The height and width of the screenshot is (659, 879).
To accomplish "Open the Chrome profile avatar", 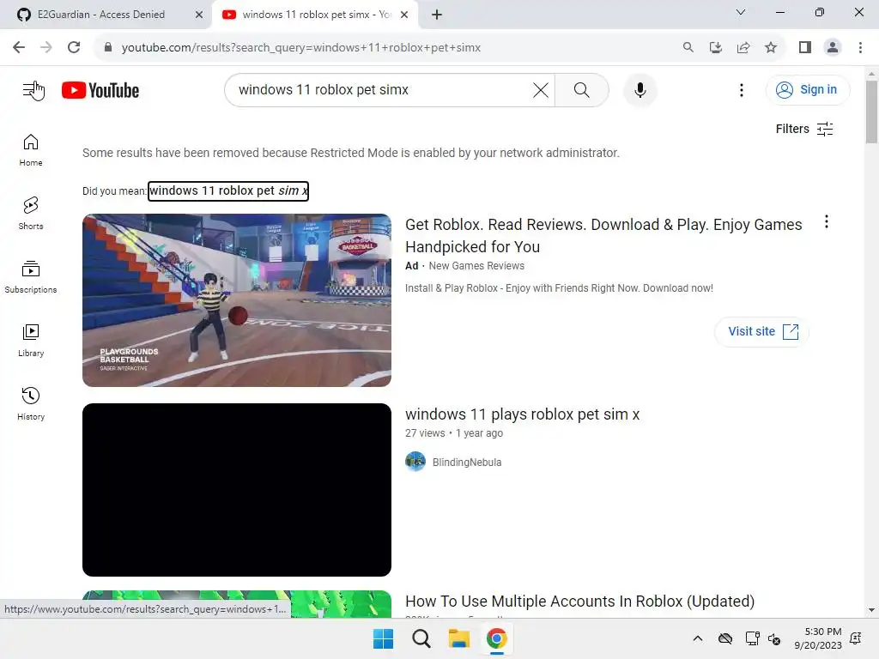I will pos(833,48).
